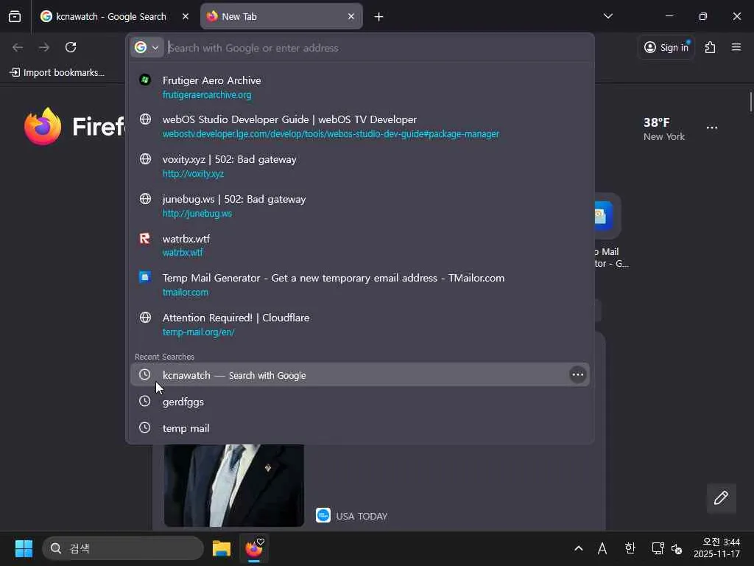
Task: Open the three-dot menu on kcnawatch row
Action: pyautogui.click(x=577, y=374)
